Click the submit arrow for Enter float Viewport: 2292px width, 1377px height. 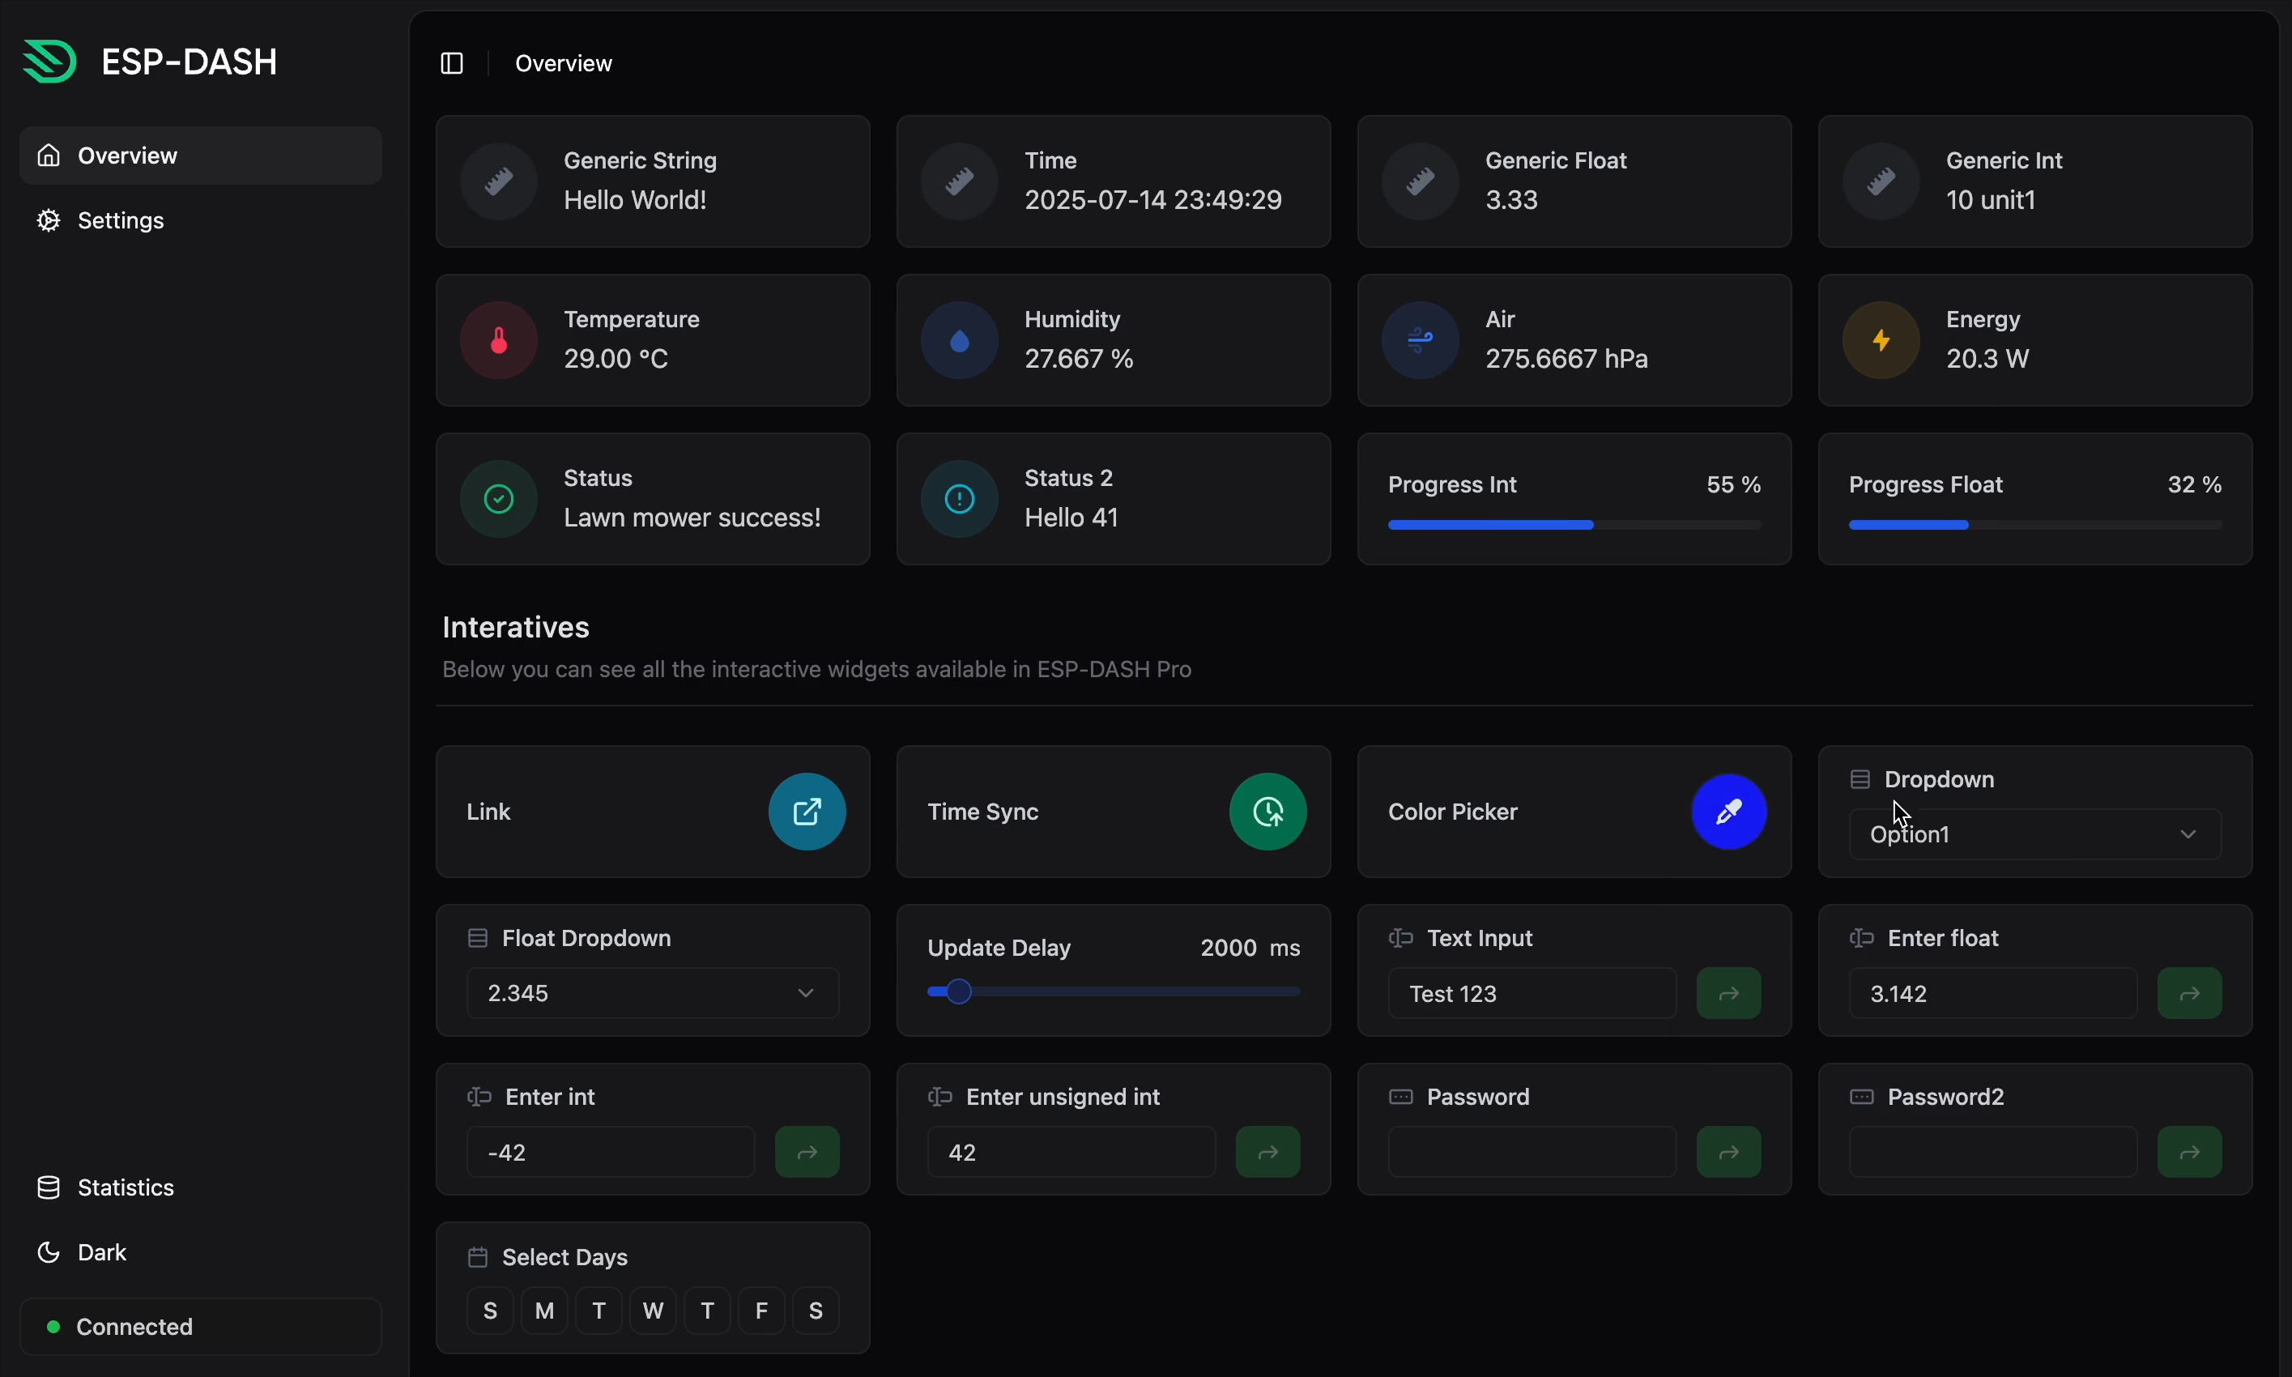click(x=2189, y=993)
